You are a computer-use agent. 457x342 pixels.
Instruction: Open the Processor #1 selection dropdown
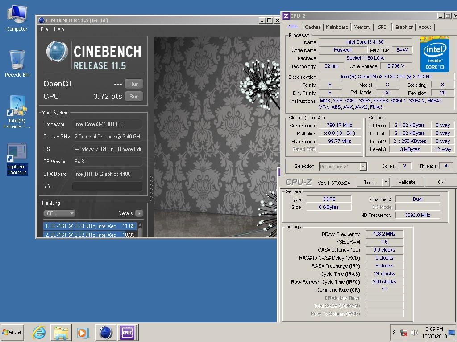[x=343, y=167]
